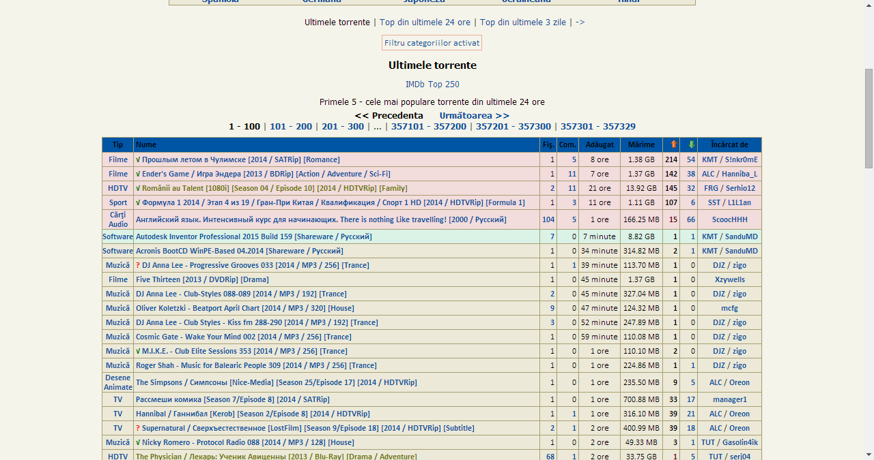Sort table by Nume column
The image size is (874, 460).
click(146, 144)
